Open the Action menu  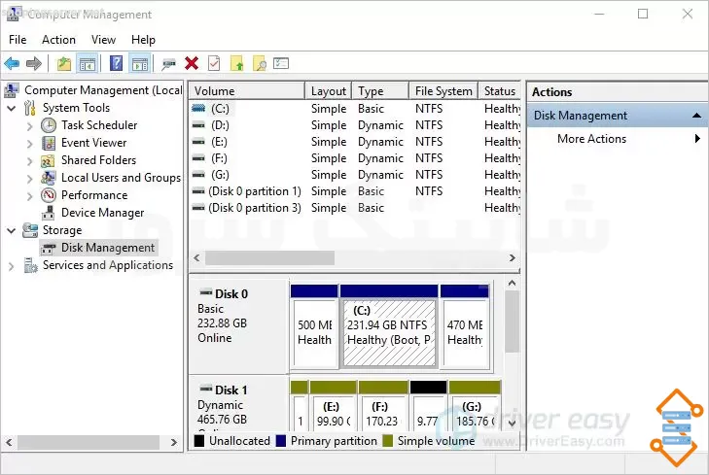click(58, 40)
